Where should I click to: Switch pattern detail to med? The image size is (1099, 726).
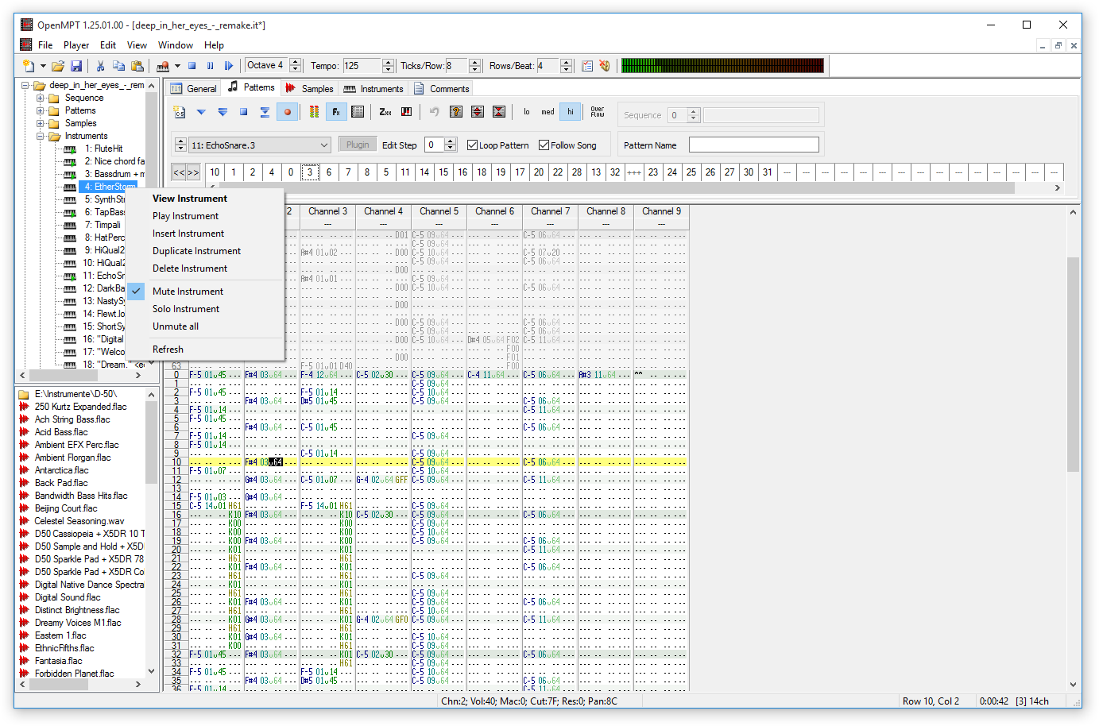(x=548, y=112)
